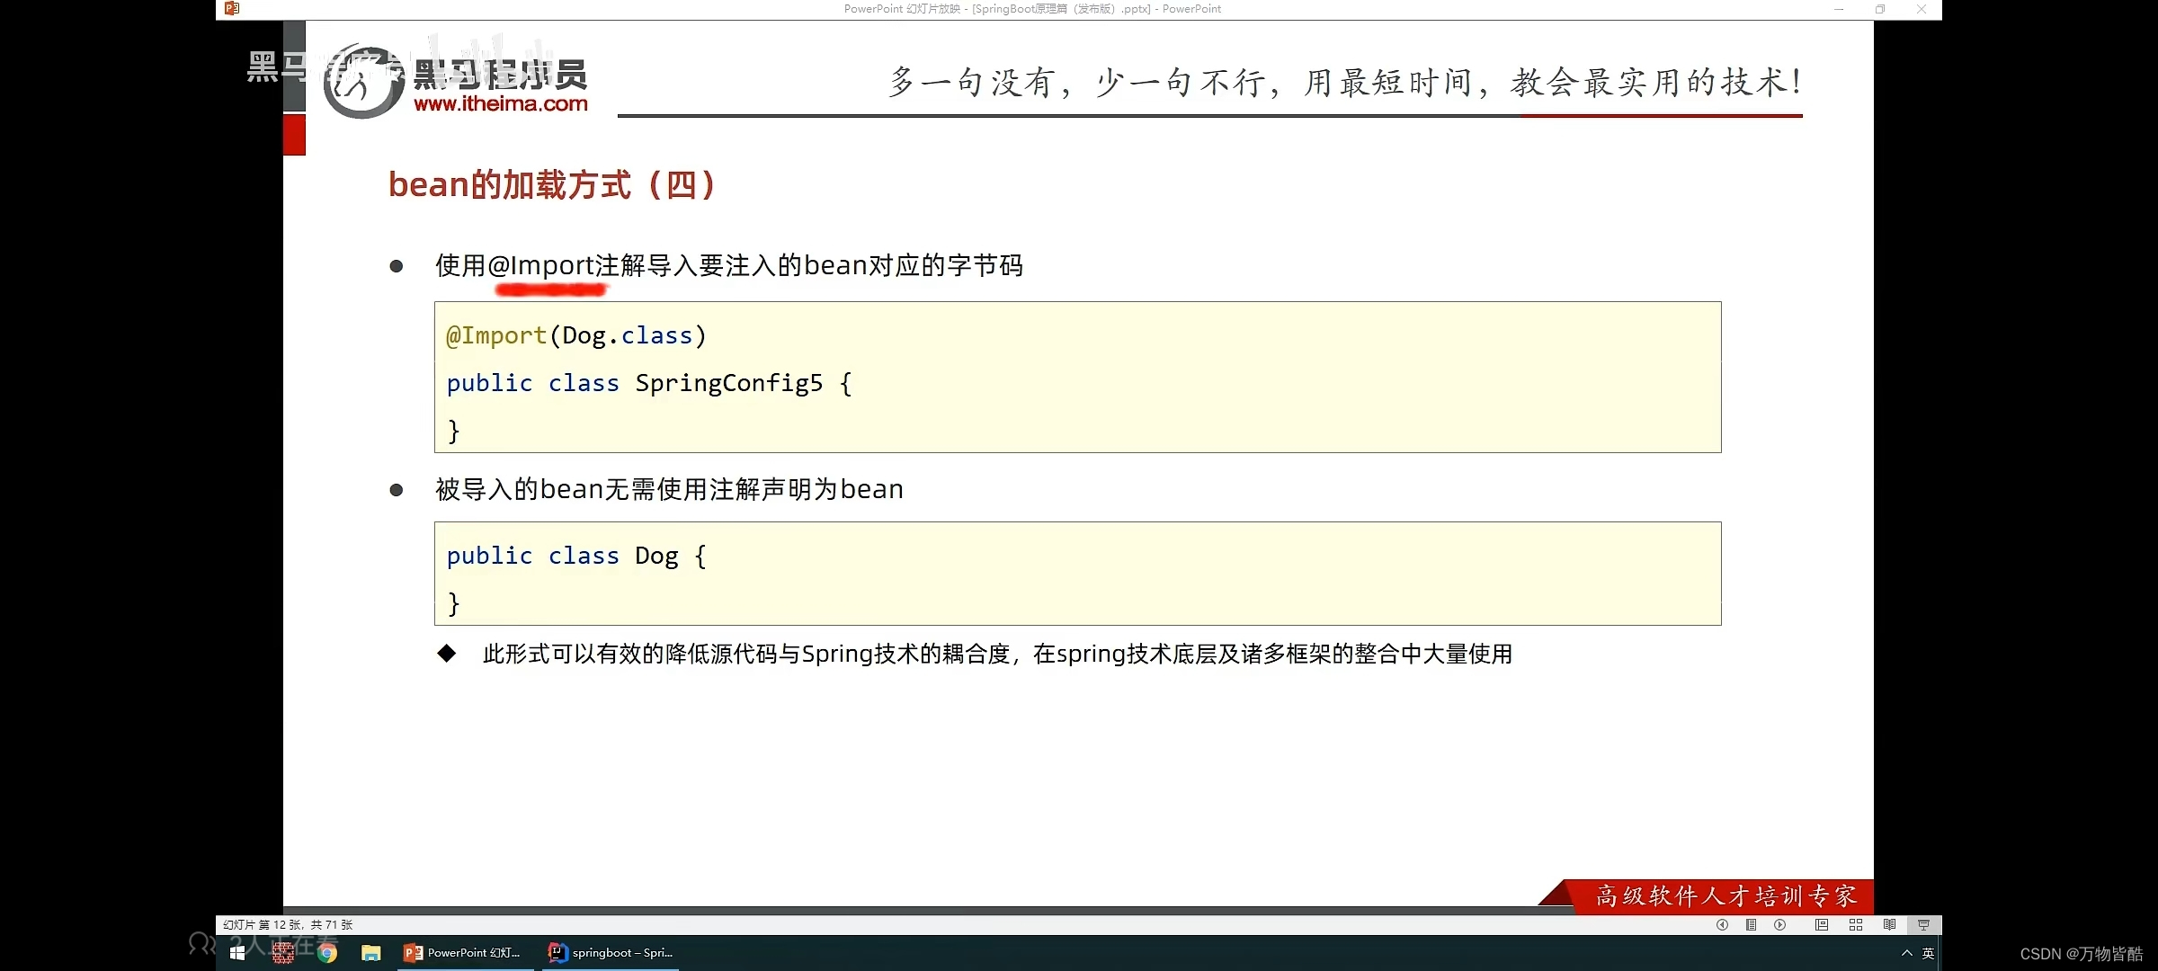Minimize the PowerPoint window
This screenshot has width=2158, height=971.
point(1839,9)
